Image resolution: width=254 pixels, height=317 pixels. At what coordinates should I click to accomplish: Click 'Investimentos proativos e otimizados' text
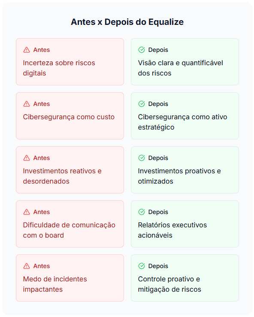click(179, 176)
